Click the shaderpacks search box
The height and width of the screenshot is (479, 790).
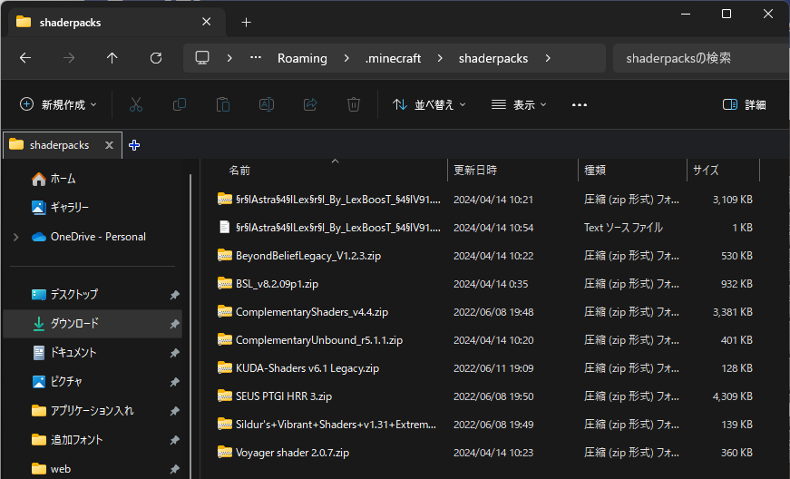698,58
